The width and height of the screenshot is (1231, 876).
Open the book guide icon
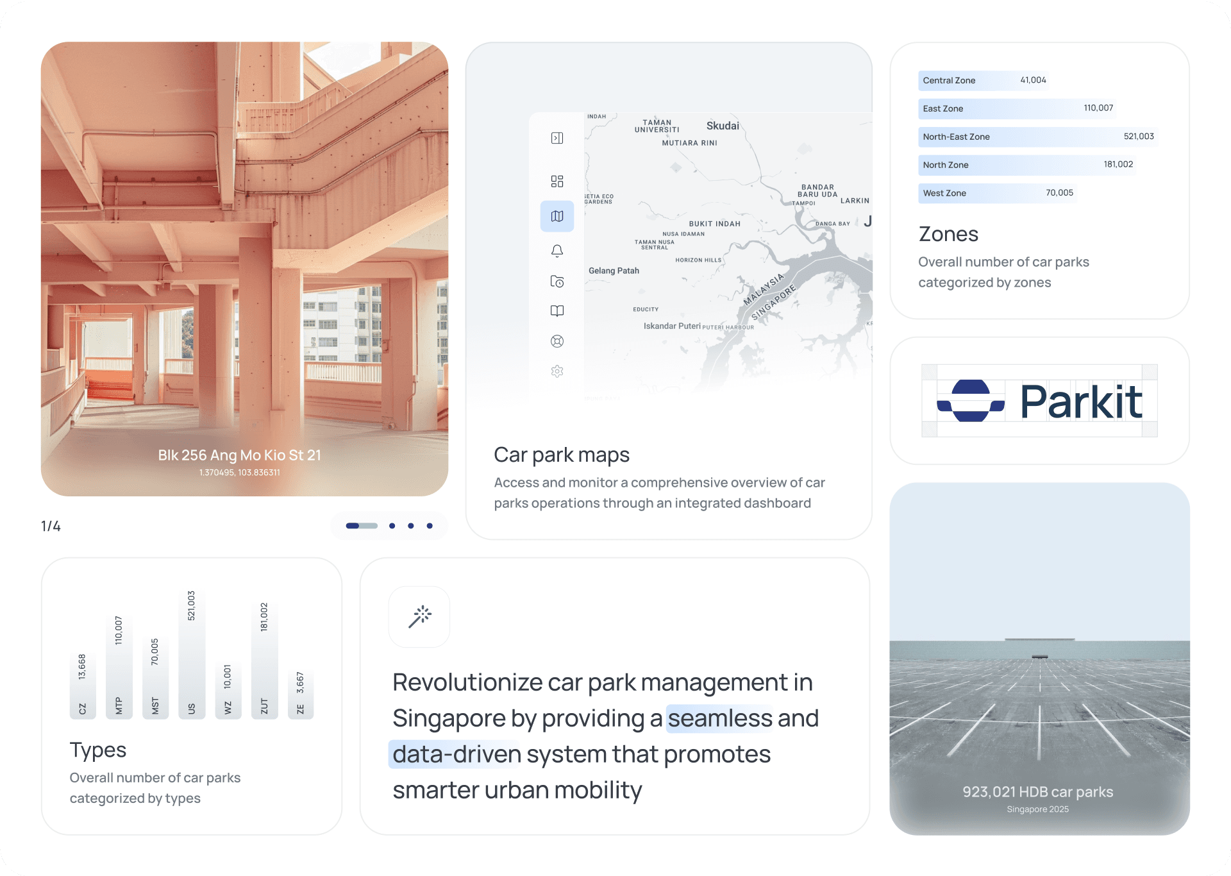[x=557, y=311]
